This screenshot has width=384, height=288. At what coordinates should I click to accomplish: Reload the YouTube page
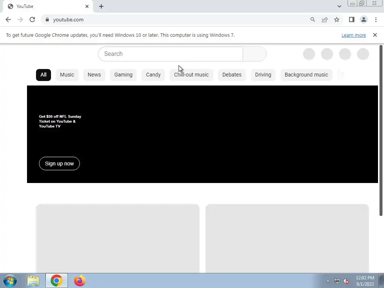point(32,19)
